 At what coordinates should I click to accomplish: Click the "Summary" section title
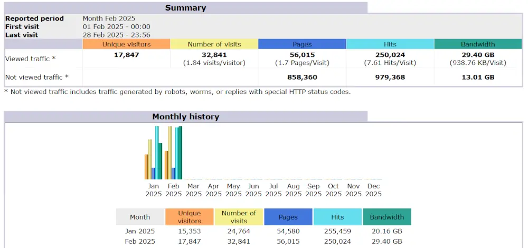(185, 8)
